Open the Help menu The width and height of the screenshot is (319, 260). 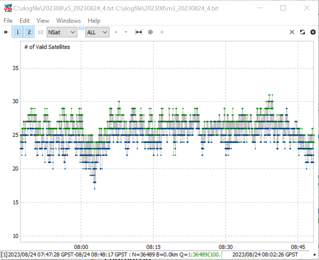(94, 21)
